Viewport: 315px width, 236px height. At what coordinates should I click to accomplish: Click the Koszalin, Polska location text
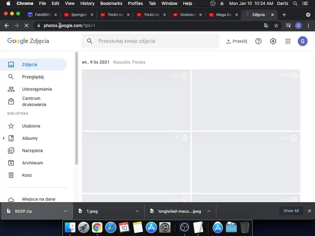pos(130,62)
